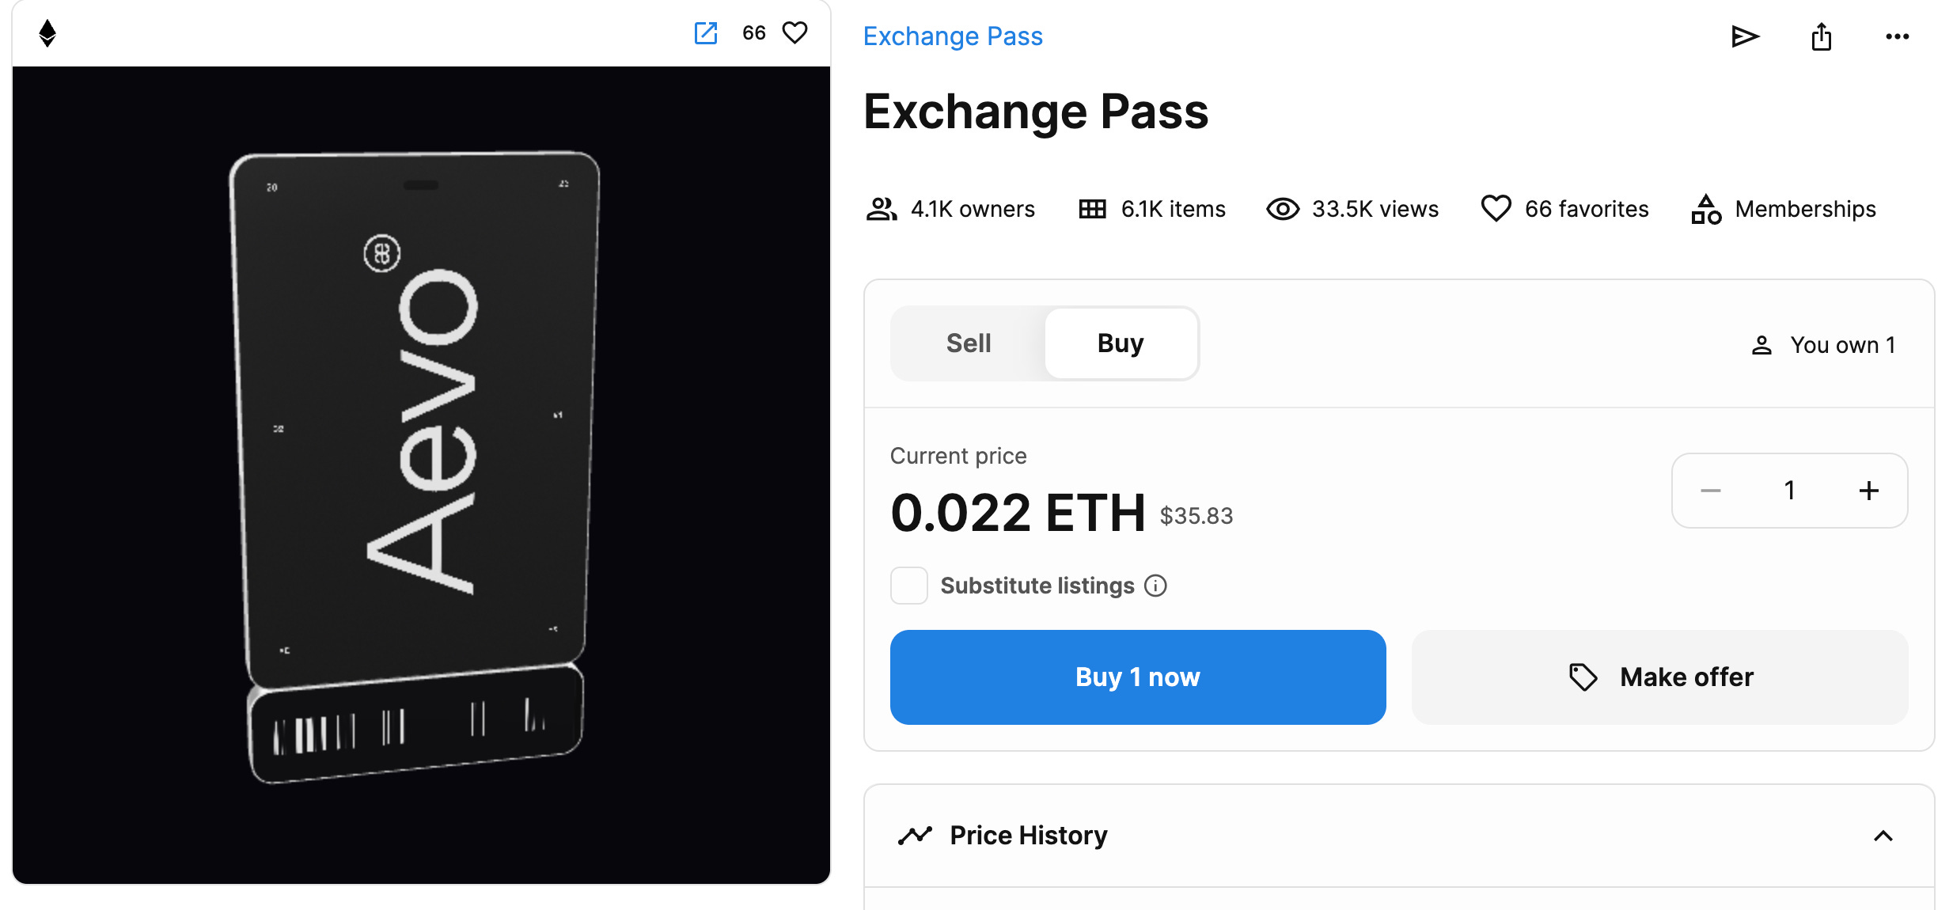Image resolution: width=1953 pixels, height=910 pixels.
Task: Click the quantity input field
Action: pos(1789,491)
